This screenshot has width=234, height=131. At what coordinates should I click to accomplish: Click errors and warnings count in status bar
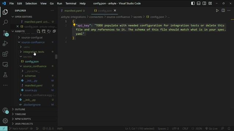(48, 128)
